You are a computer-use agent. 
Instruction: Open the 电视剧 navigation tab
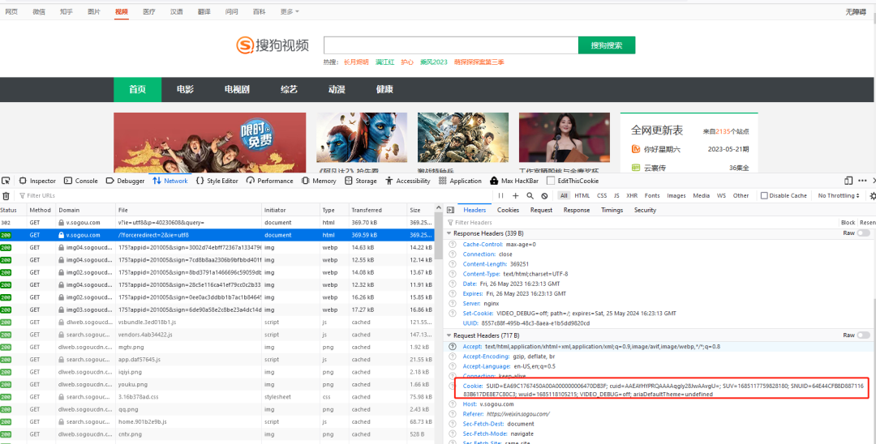coord(237,89)
